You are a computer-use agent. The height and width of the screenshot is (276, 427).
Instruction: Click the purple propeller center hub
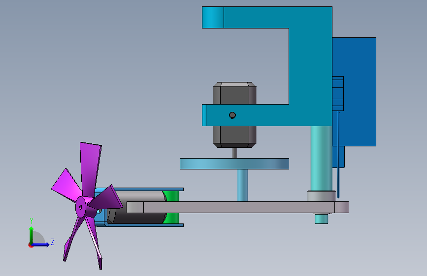pyautogui.click(x=81, y=207)
